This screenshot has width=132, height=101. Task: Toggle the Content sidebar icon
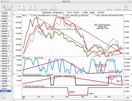point(118,6)
